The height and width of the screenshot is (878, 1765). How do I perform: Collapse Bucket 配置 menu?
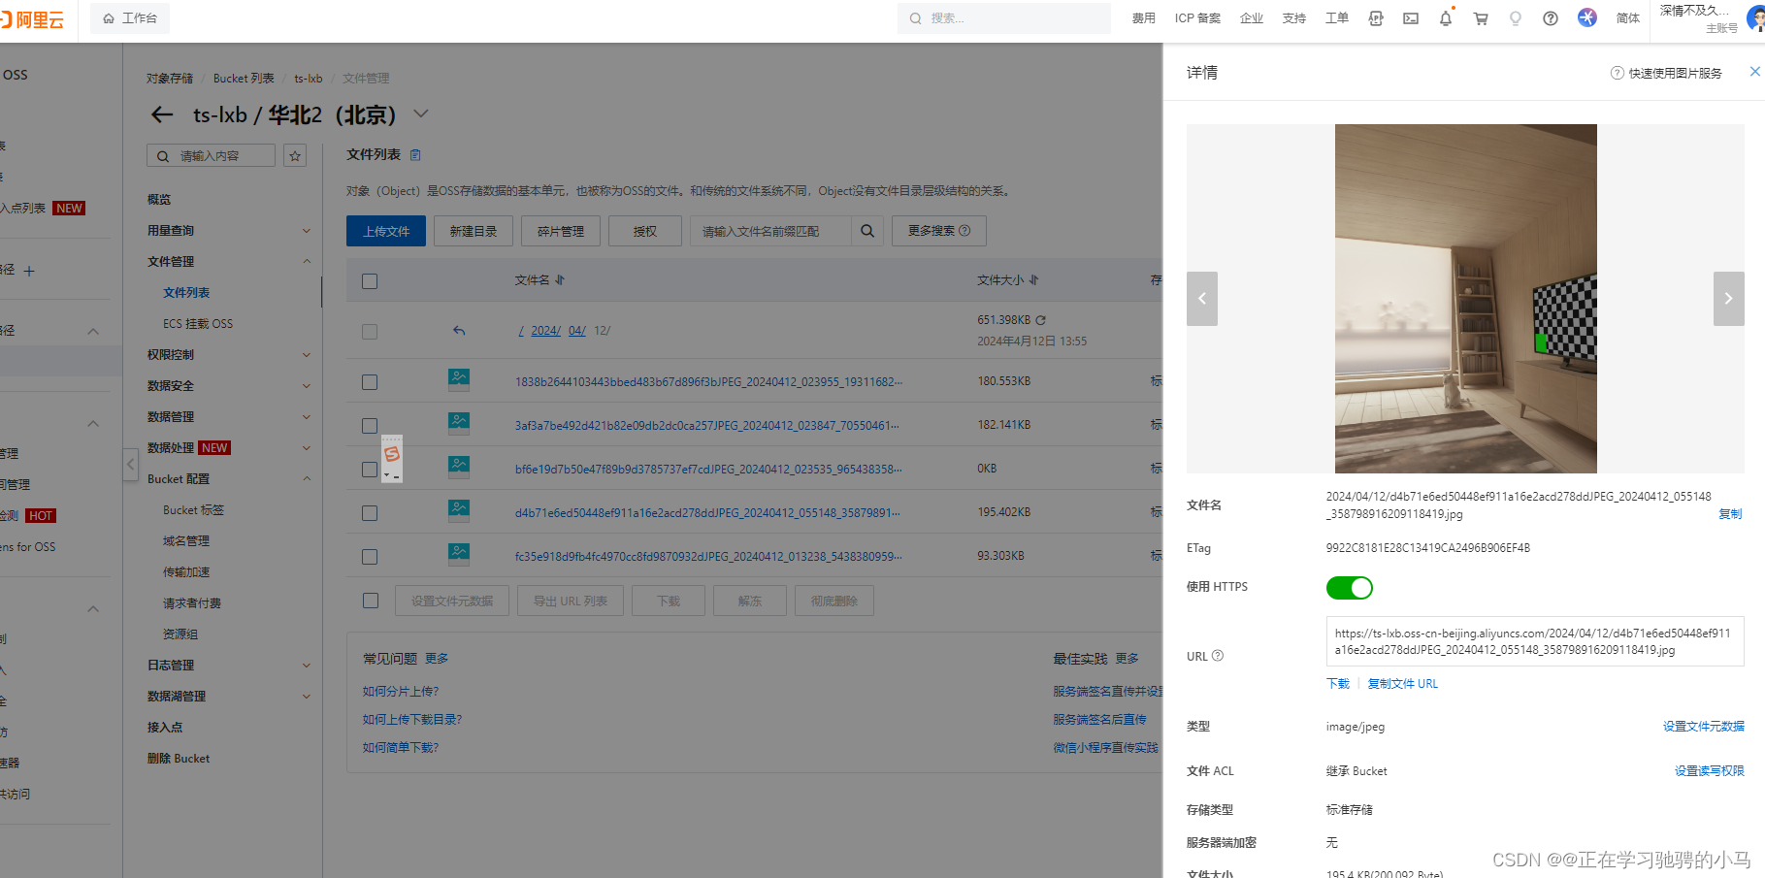coord(307,479)
